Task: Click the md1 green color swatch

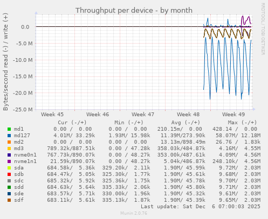Action: click(x=9, y=129)
